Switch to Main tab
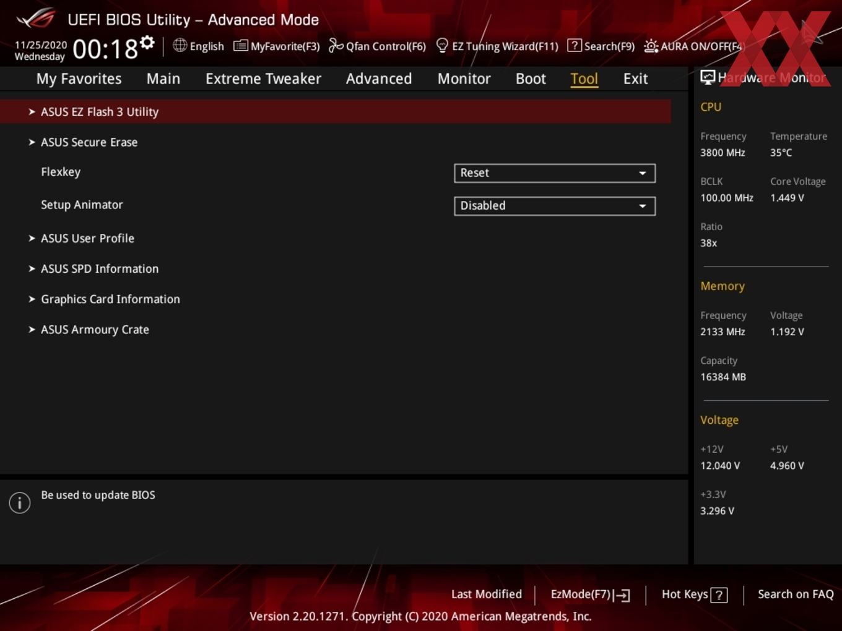This screenshot has width=842, height=631. (x=163, y=79)
